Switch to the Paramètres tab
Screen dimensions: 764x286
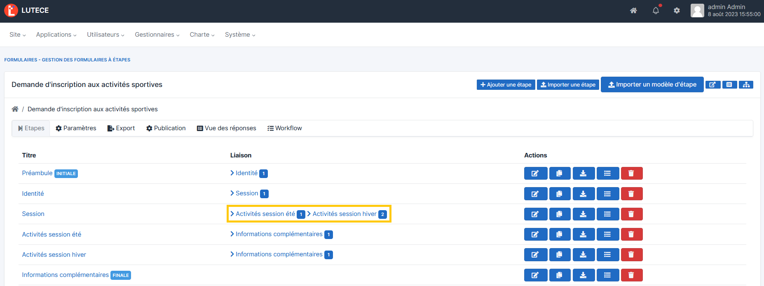coord(76,128)
